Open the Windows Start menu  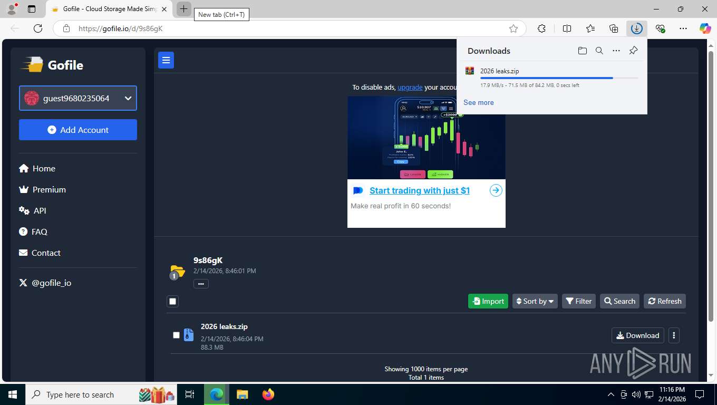(13, 394)
